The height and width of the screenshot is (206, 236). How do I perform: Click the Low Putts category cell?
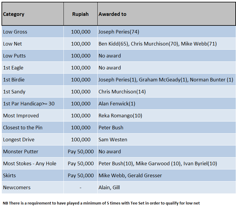pyautogui.click(x=14, y=56)
